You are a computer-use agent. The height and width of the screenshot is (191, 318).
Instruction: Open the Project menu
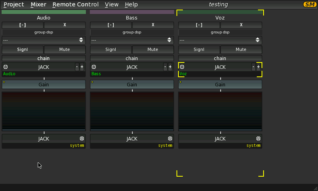[14, 4]
